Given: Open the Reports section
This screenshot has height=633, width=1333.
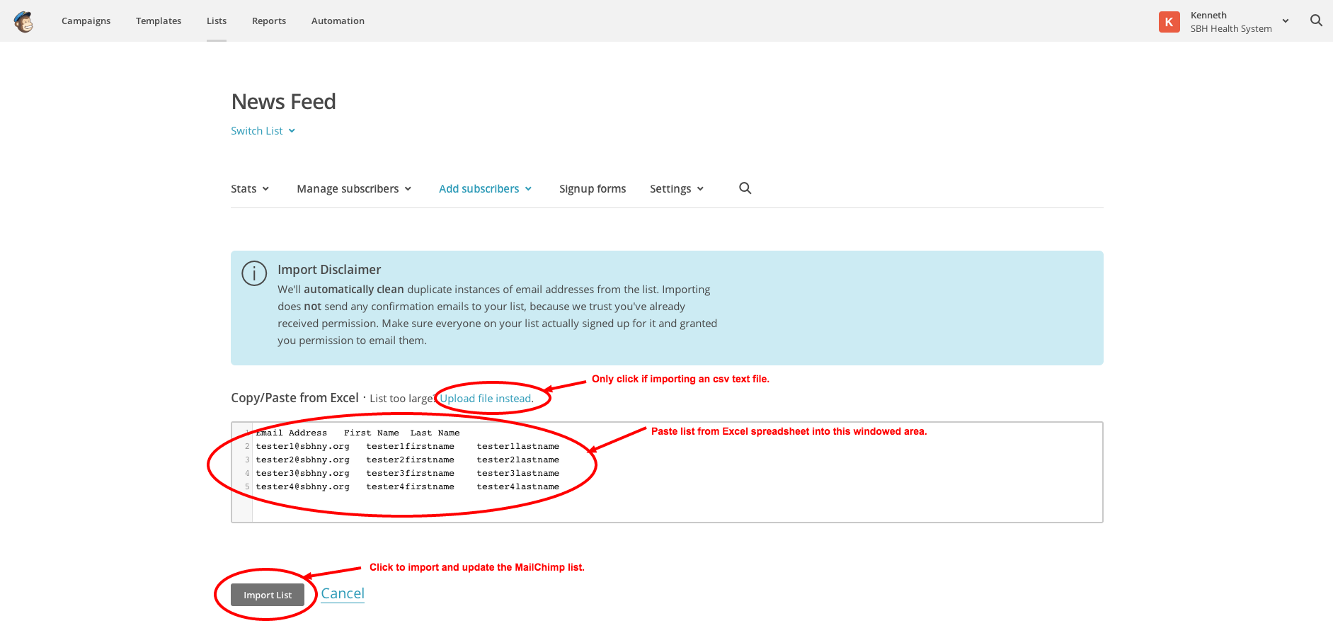Looking at the screenshot, I should [269, 21].
